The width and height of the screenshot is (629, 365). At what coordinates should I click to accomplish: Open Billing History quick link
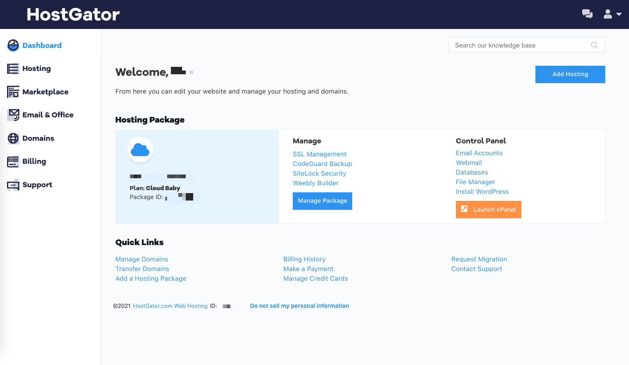click(x=304, y=259)
